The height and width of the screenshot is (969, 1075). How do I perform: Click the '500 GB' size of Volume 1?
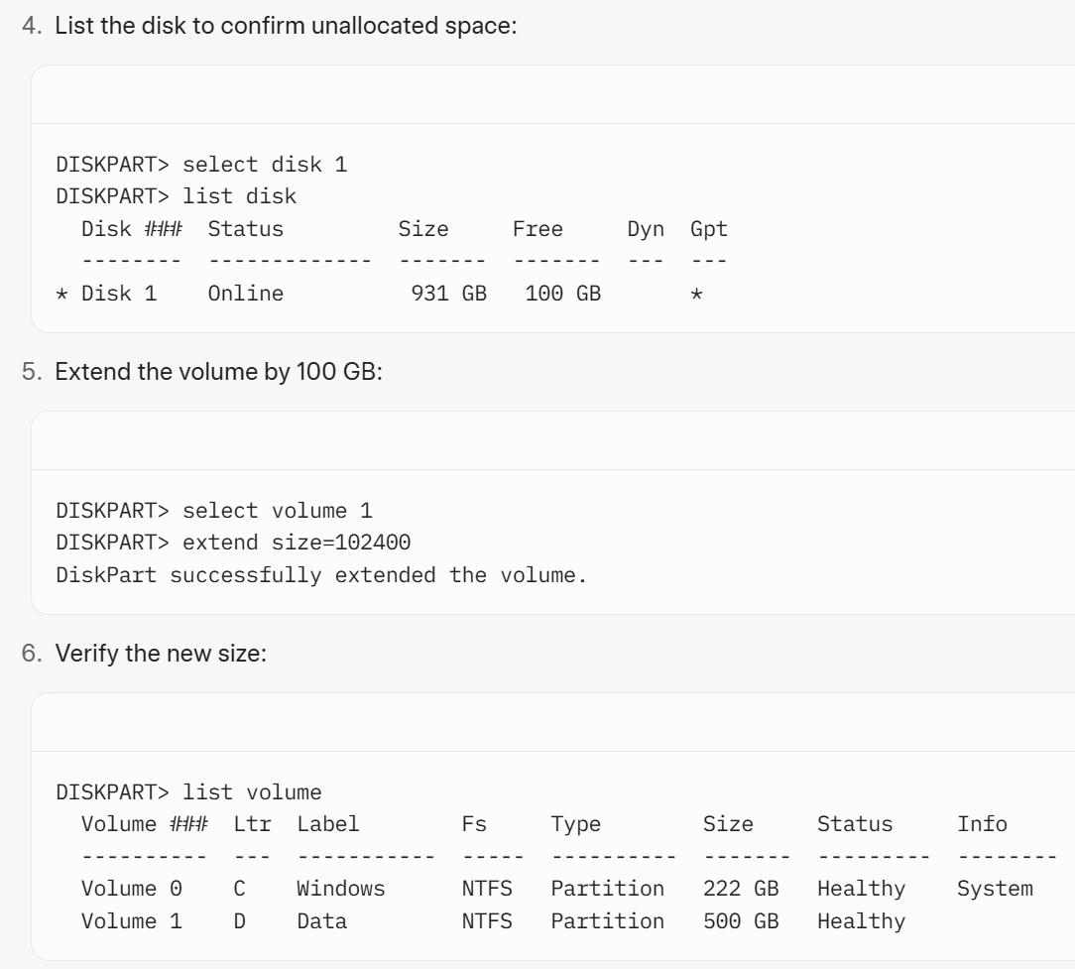[741, 921]
